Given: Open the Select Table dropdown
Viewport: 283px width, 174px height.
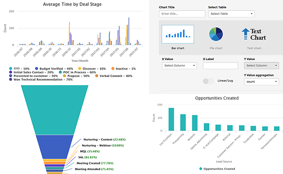Looking at the screenshot, I should pyautogui.click(x=232, y=14).
